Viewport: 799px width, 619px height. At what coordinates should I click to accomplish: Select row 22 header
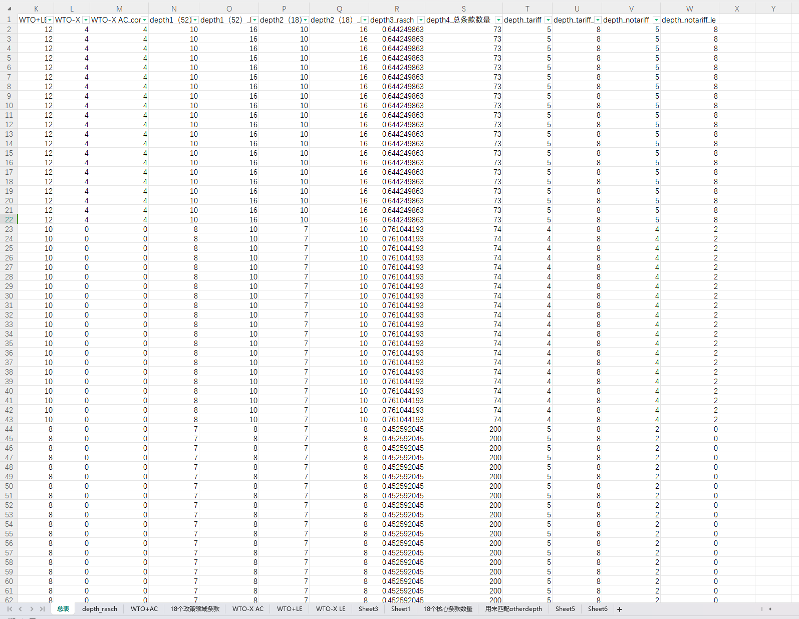point(9,220)
